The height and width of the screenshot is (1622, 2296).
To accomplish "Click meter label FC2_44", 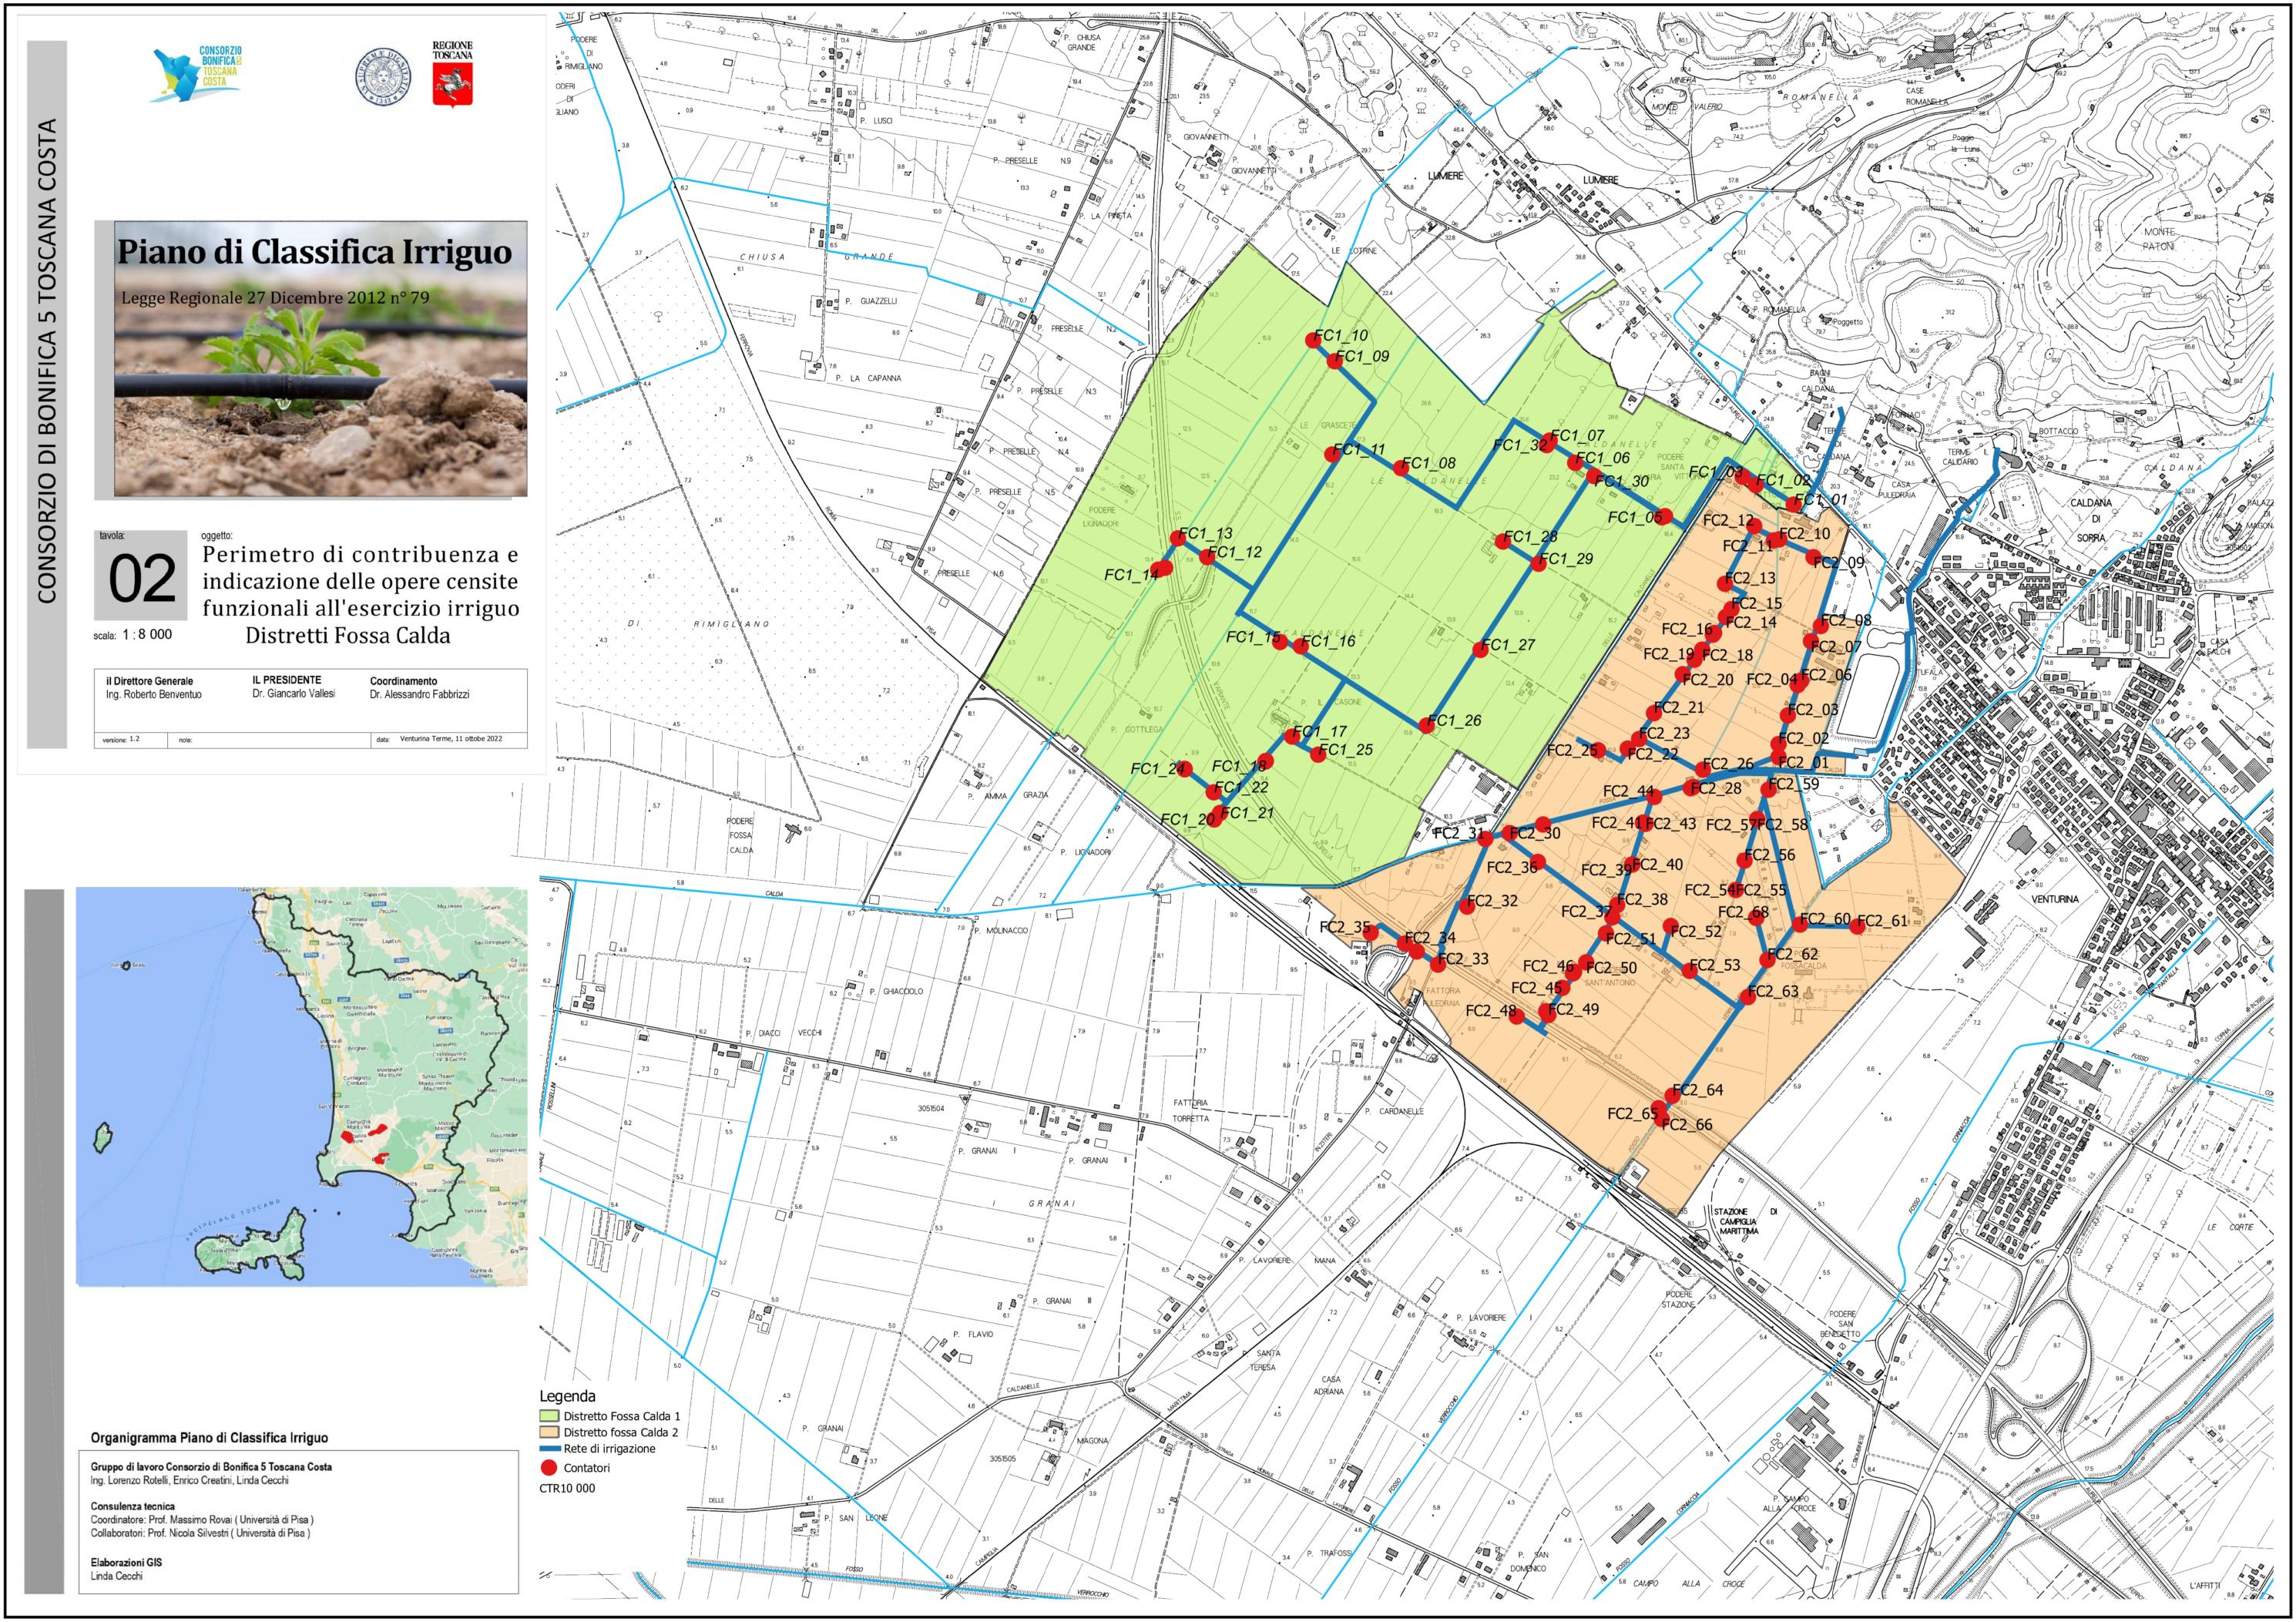I will point(1629,791).
